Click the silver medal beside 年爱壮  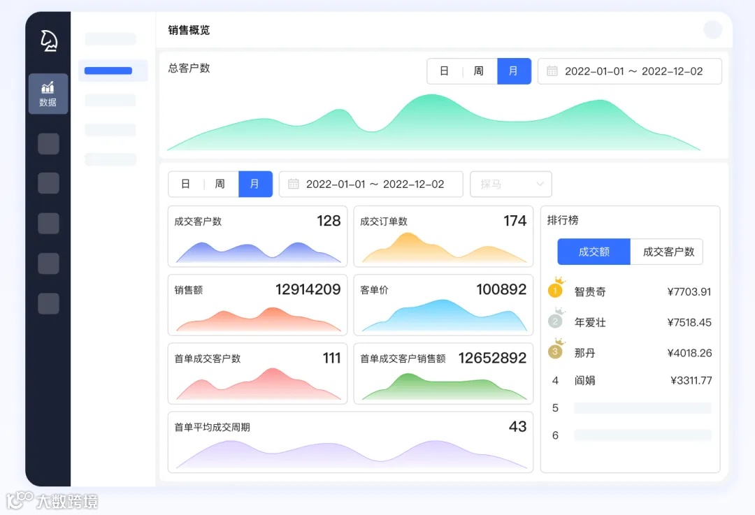[x=555, y=321]
